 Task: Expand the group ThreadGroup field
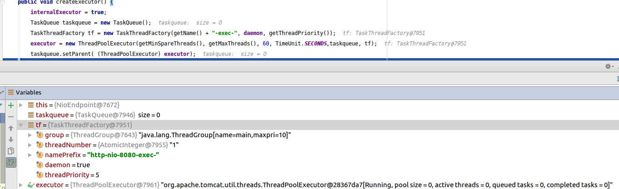[30, 135]
